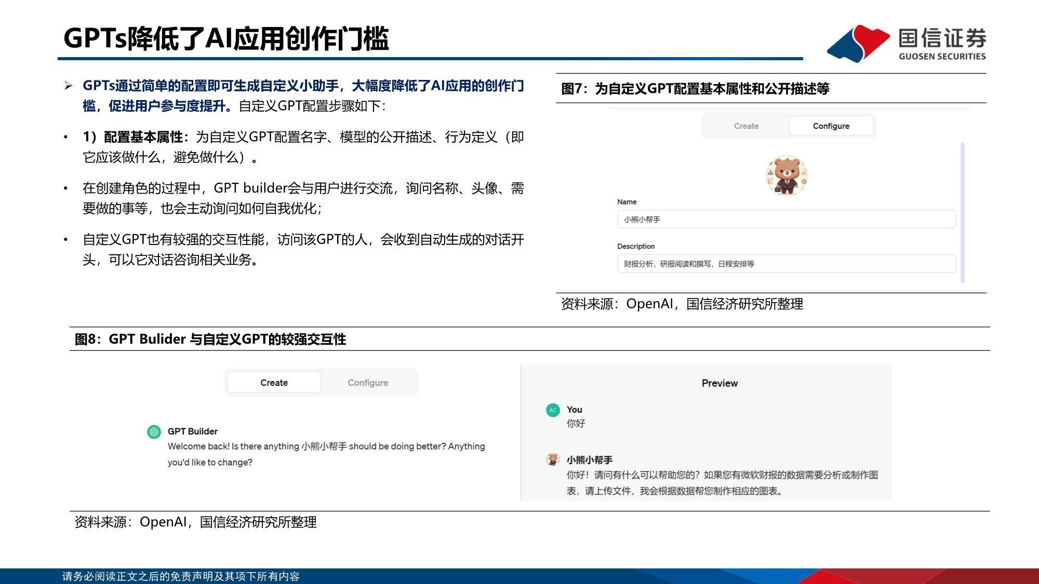1039x584 pixels.
Task: Click the '你好' user message
Action: click(x=576, y=424)
